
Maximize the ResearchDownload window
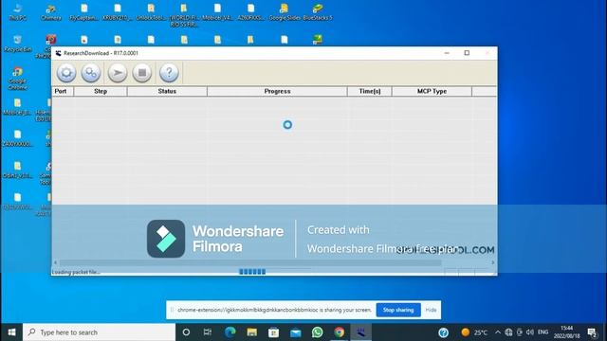[x=467, y=53]
